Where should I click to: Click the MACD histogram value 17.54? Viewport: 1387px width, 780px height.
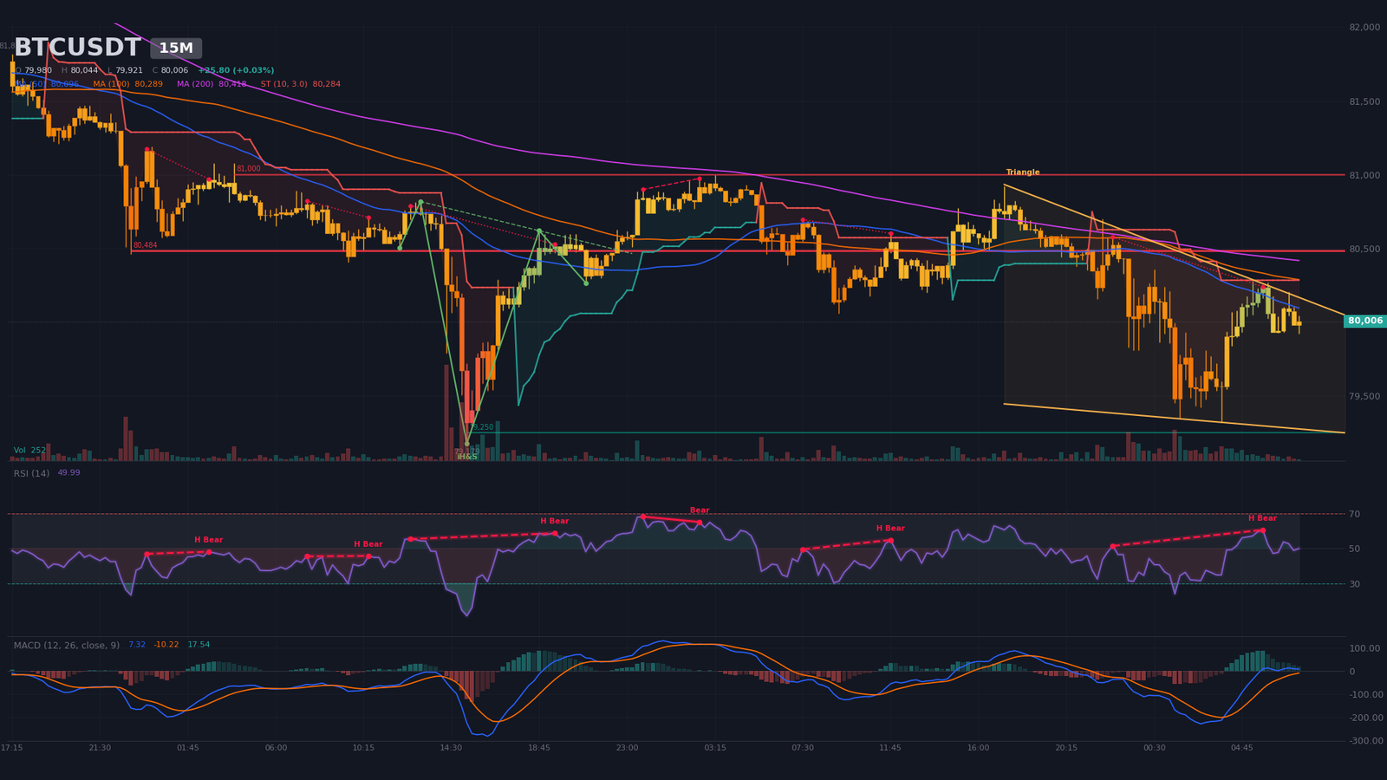[x=199, y=645]
